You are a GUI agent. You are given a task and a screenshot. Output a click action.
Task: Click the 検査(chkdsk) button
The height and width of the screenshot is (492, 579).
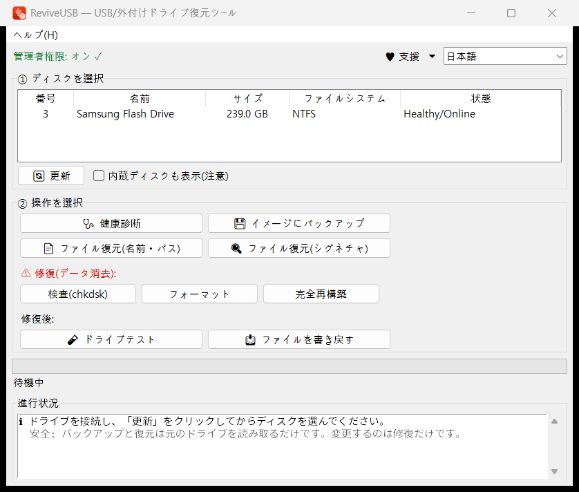[78, 294]
